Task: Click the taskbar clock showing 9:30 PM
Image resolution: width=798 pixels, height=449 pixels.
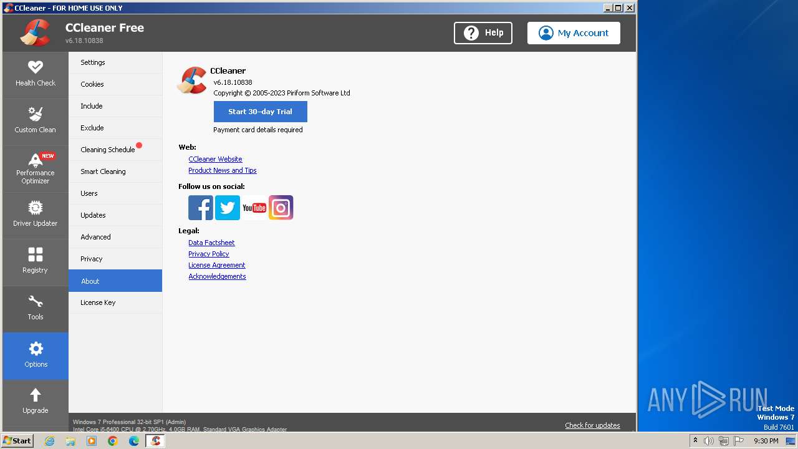Action: coord(766,441)
